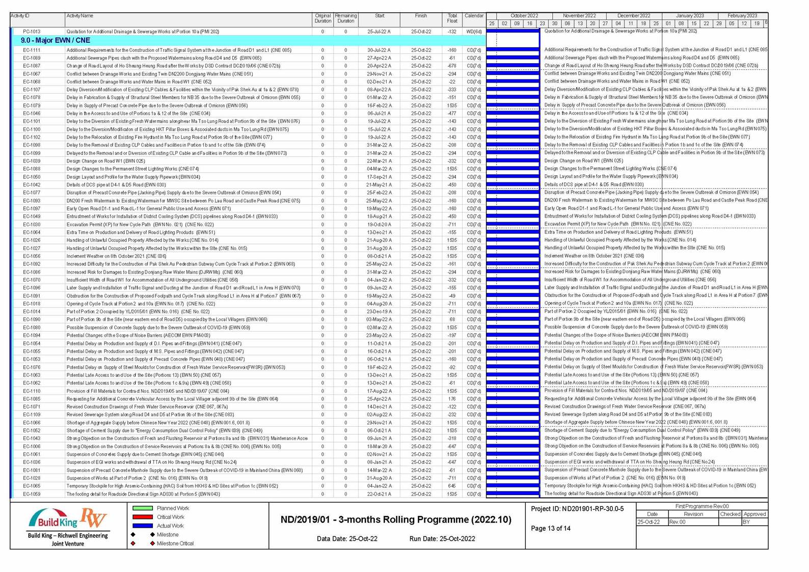The height and width of the screenshot is (572, 809).
Task: Select the '19-Oct-20 A' start date of EC-1030
Action: pos(380,225)
